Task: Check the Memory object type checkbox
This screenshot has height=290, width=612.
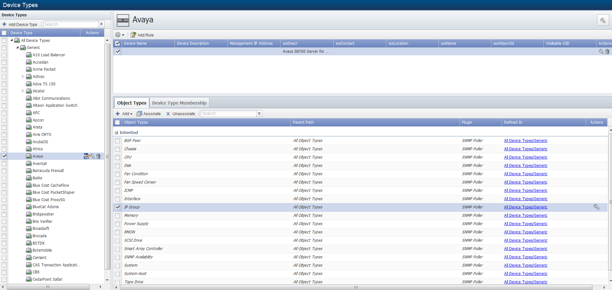Action: point(118,216)
